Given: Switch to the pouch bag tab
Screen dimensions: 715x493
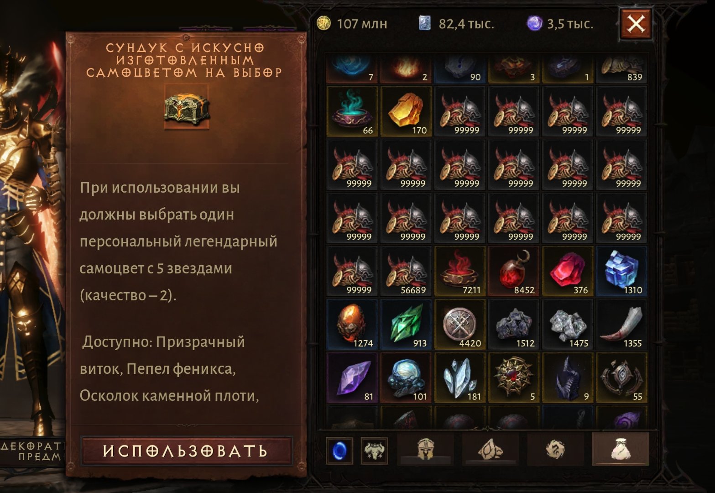Looking at the screenshot, I should click(620, 450).
